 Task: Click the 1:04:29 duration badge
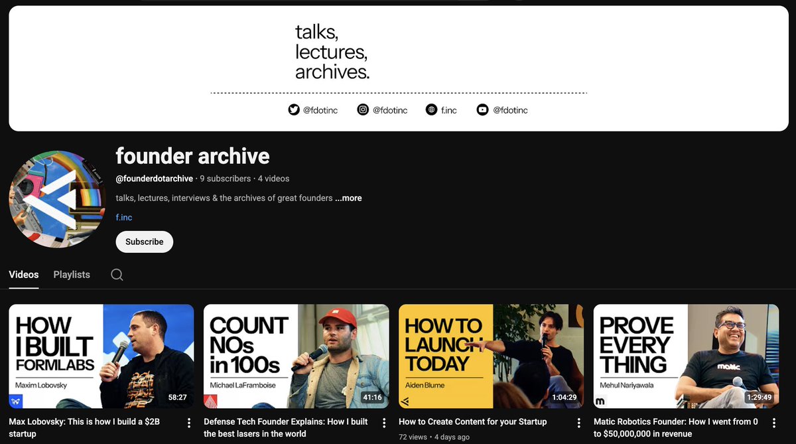(x=565, y=398)
